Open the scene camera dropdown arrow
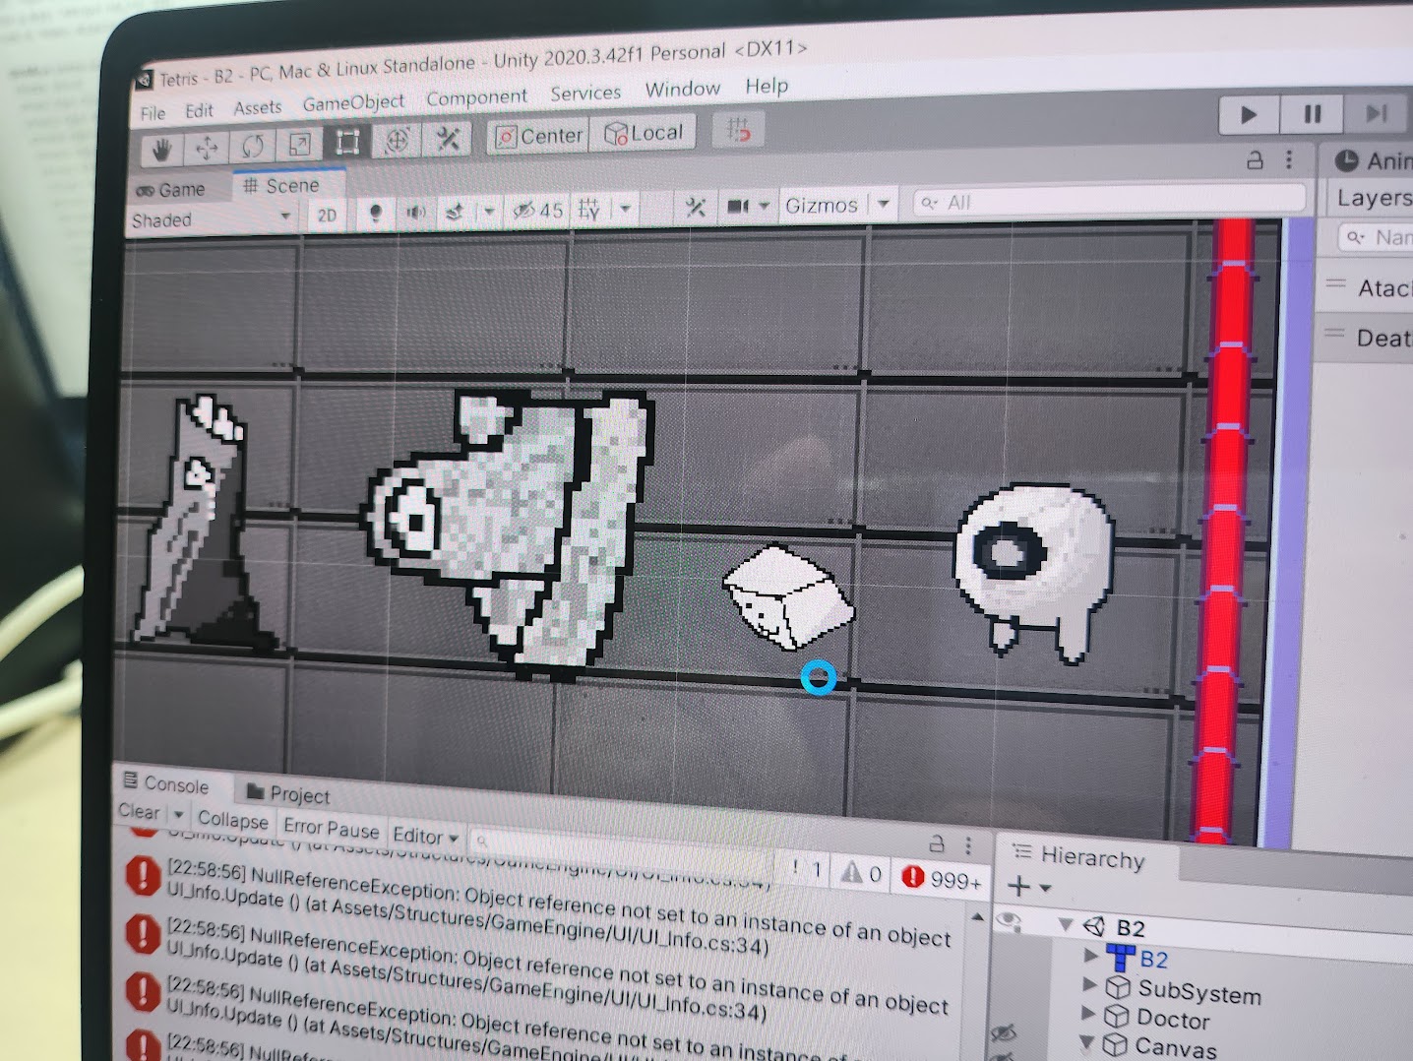Viewport: 1413px width, 1061px height. pyautogui.click(x=765, y=206)
